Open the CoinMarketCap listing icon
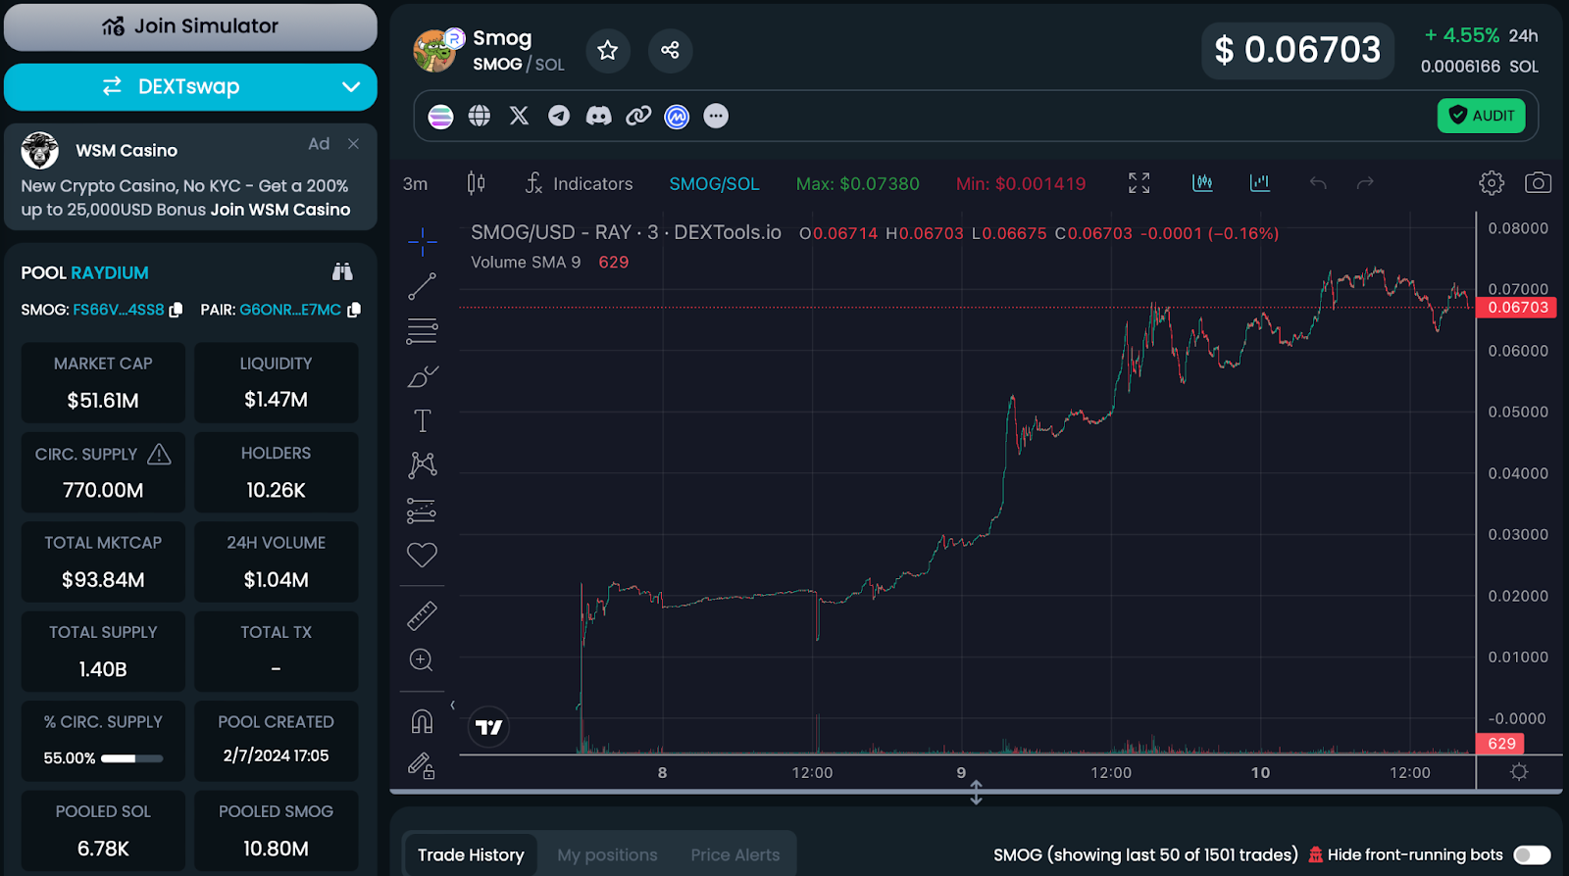This screenshot has height=876, width=1569. point(677,117)
